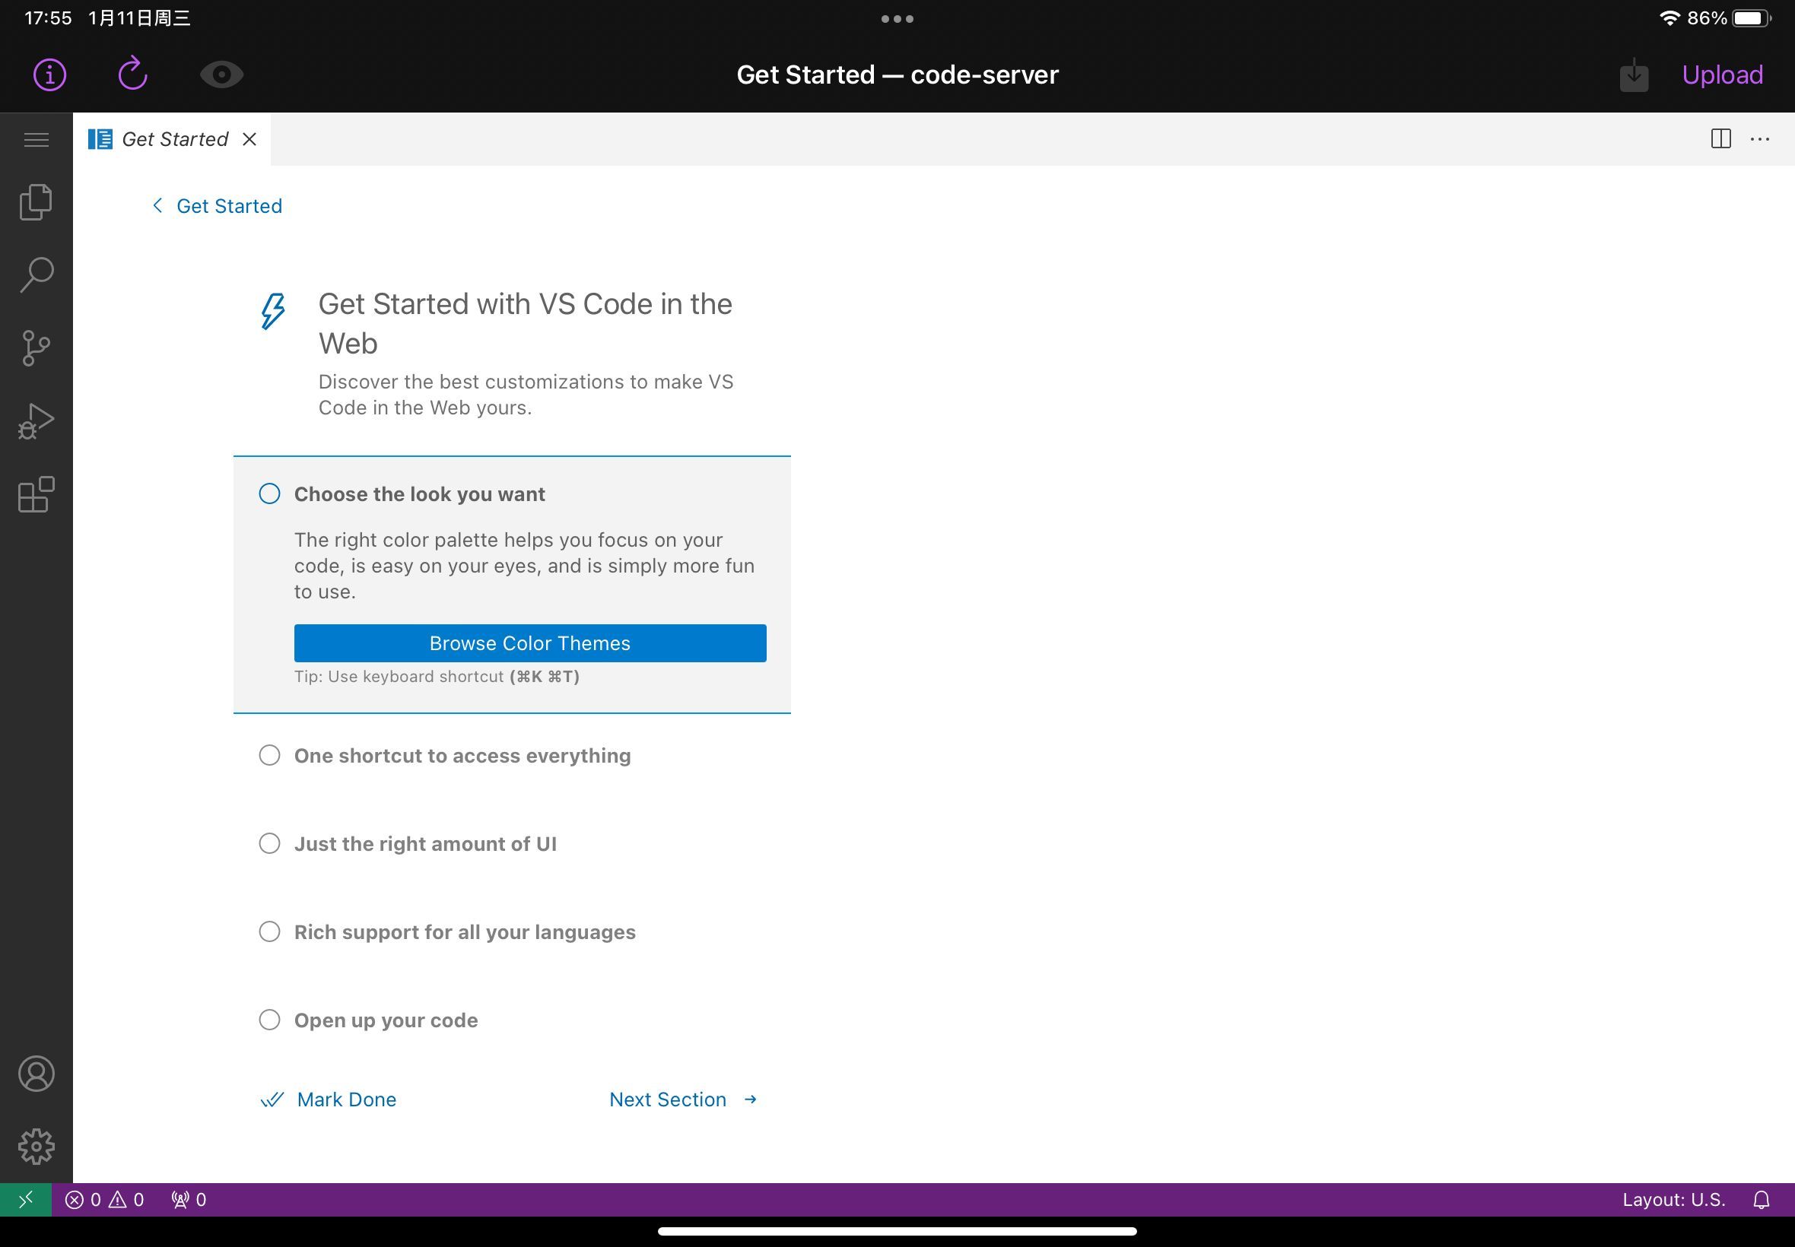Image resolution: width=1795 pixels, height=1247 pixels.
Task: Open the Extensions panel
Action: pyautogui.click(x=36, y=492)
